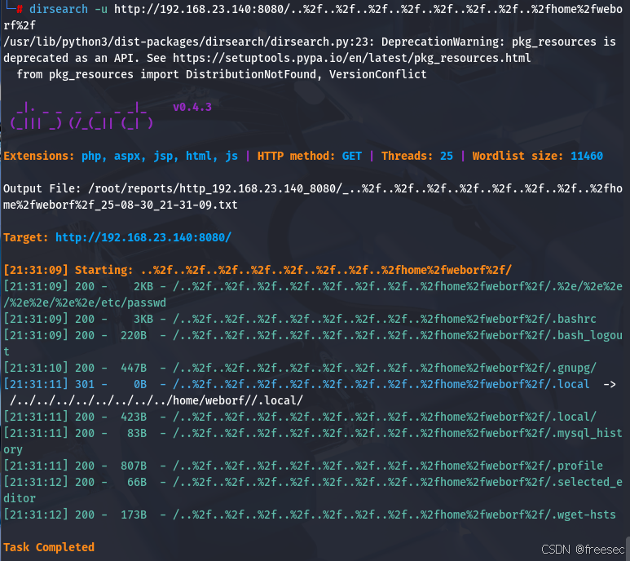Click the setuptools.pypa.io pkg_resources URL
Viewport: 630px width, 561px height.
351,58
